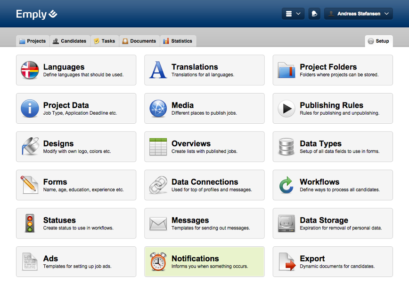Click the Languages flag icon
This screenshot has width=409, height=284.
30,70
